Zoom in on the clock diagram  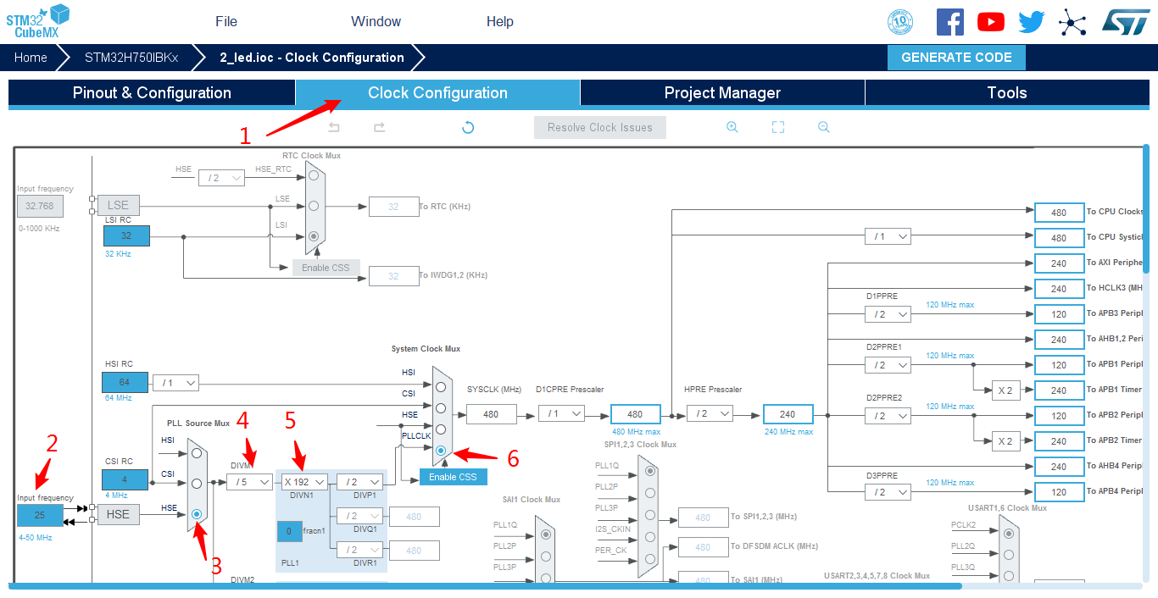coord(732,127)
